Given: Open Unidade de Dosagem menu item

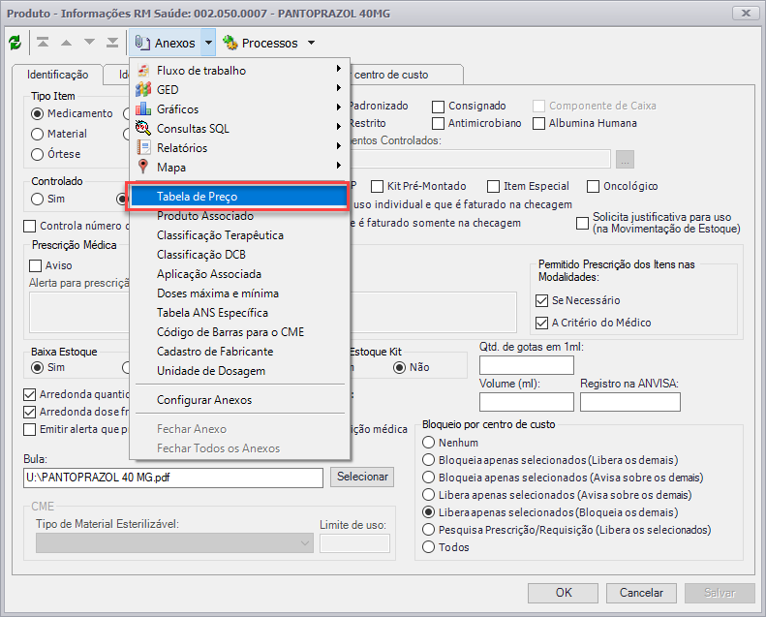Looking at the screenshot, I should pyautogui.click(x=238, y=371).
